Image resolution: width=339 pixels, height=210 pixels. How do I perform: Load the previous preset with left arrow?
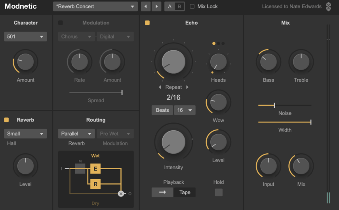pyautogui.click(x=145, y=6)
